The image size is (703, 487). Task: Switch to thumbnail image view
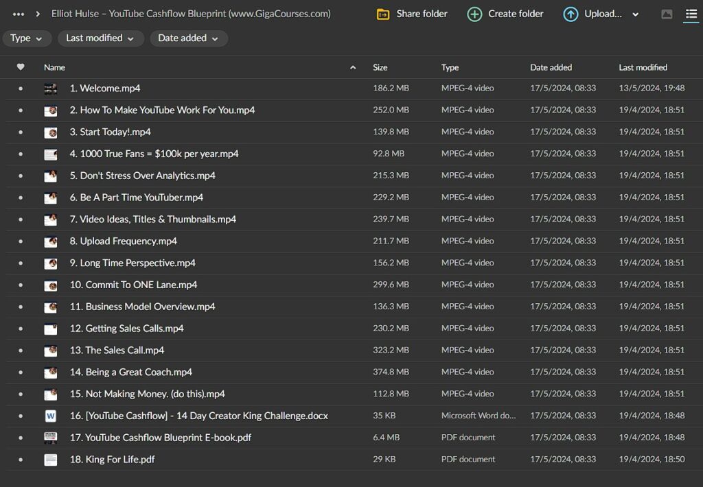point(667,14)
